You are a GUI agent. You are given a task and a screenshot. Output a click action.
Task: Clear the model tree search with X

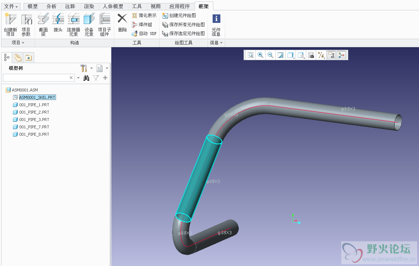(71, 77)
